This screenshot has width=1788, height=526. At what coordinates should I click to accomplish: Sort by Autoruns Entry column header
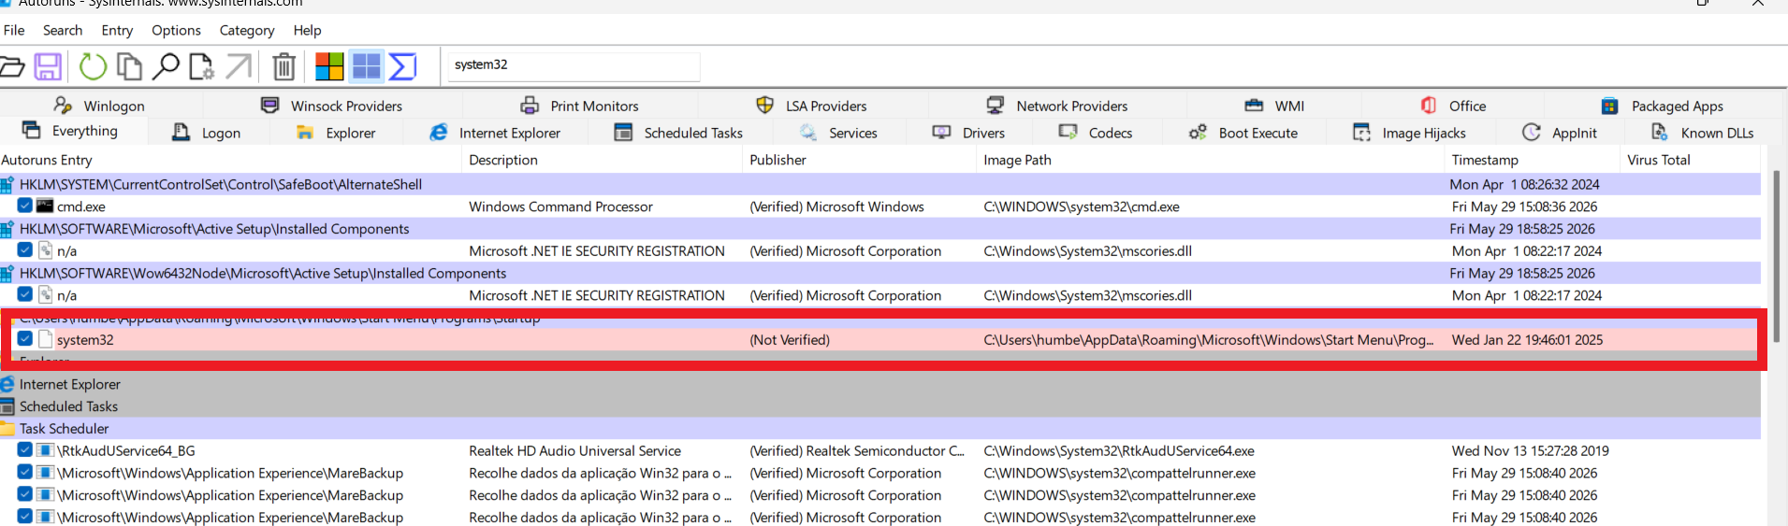tap(231, 160)
